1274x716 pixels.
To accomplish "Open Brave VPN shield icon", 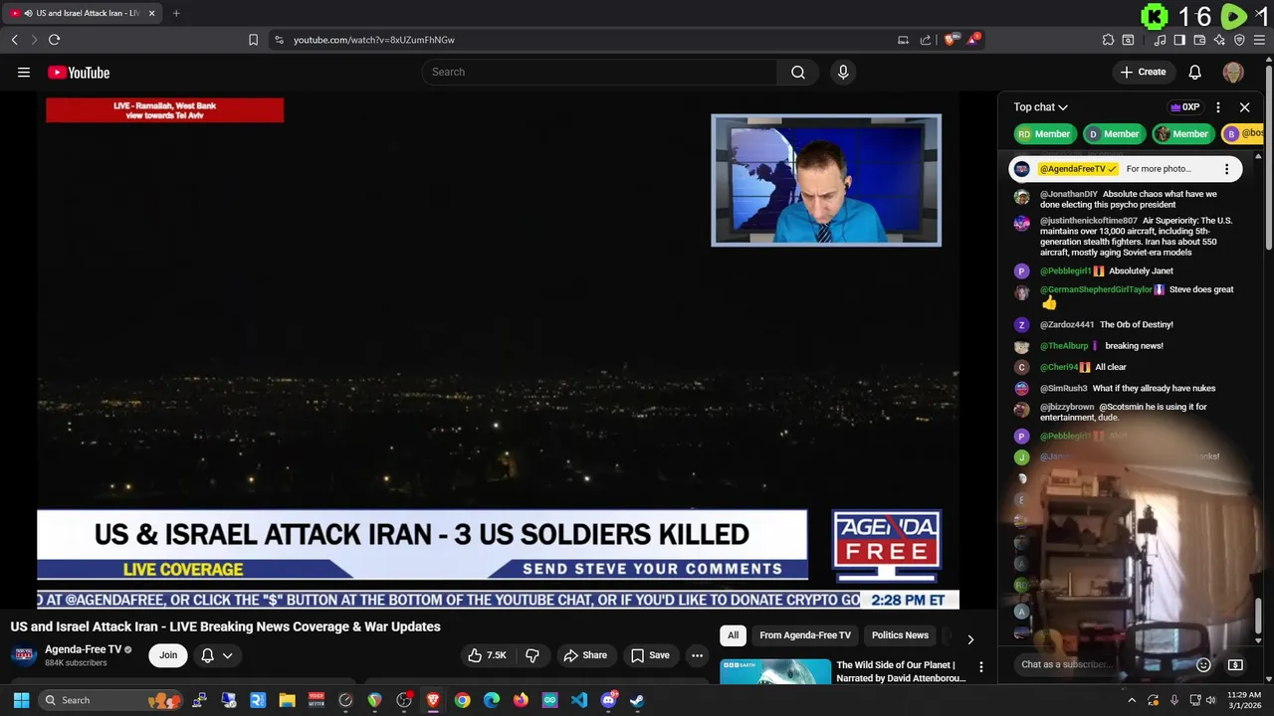I will (1239, 40).
